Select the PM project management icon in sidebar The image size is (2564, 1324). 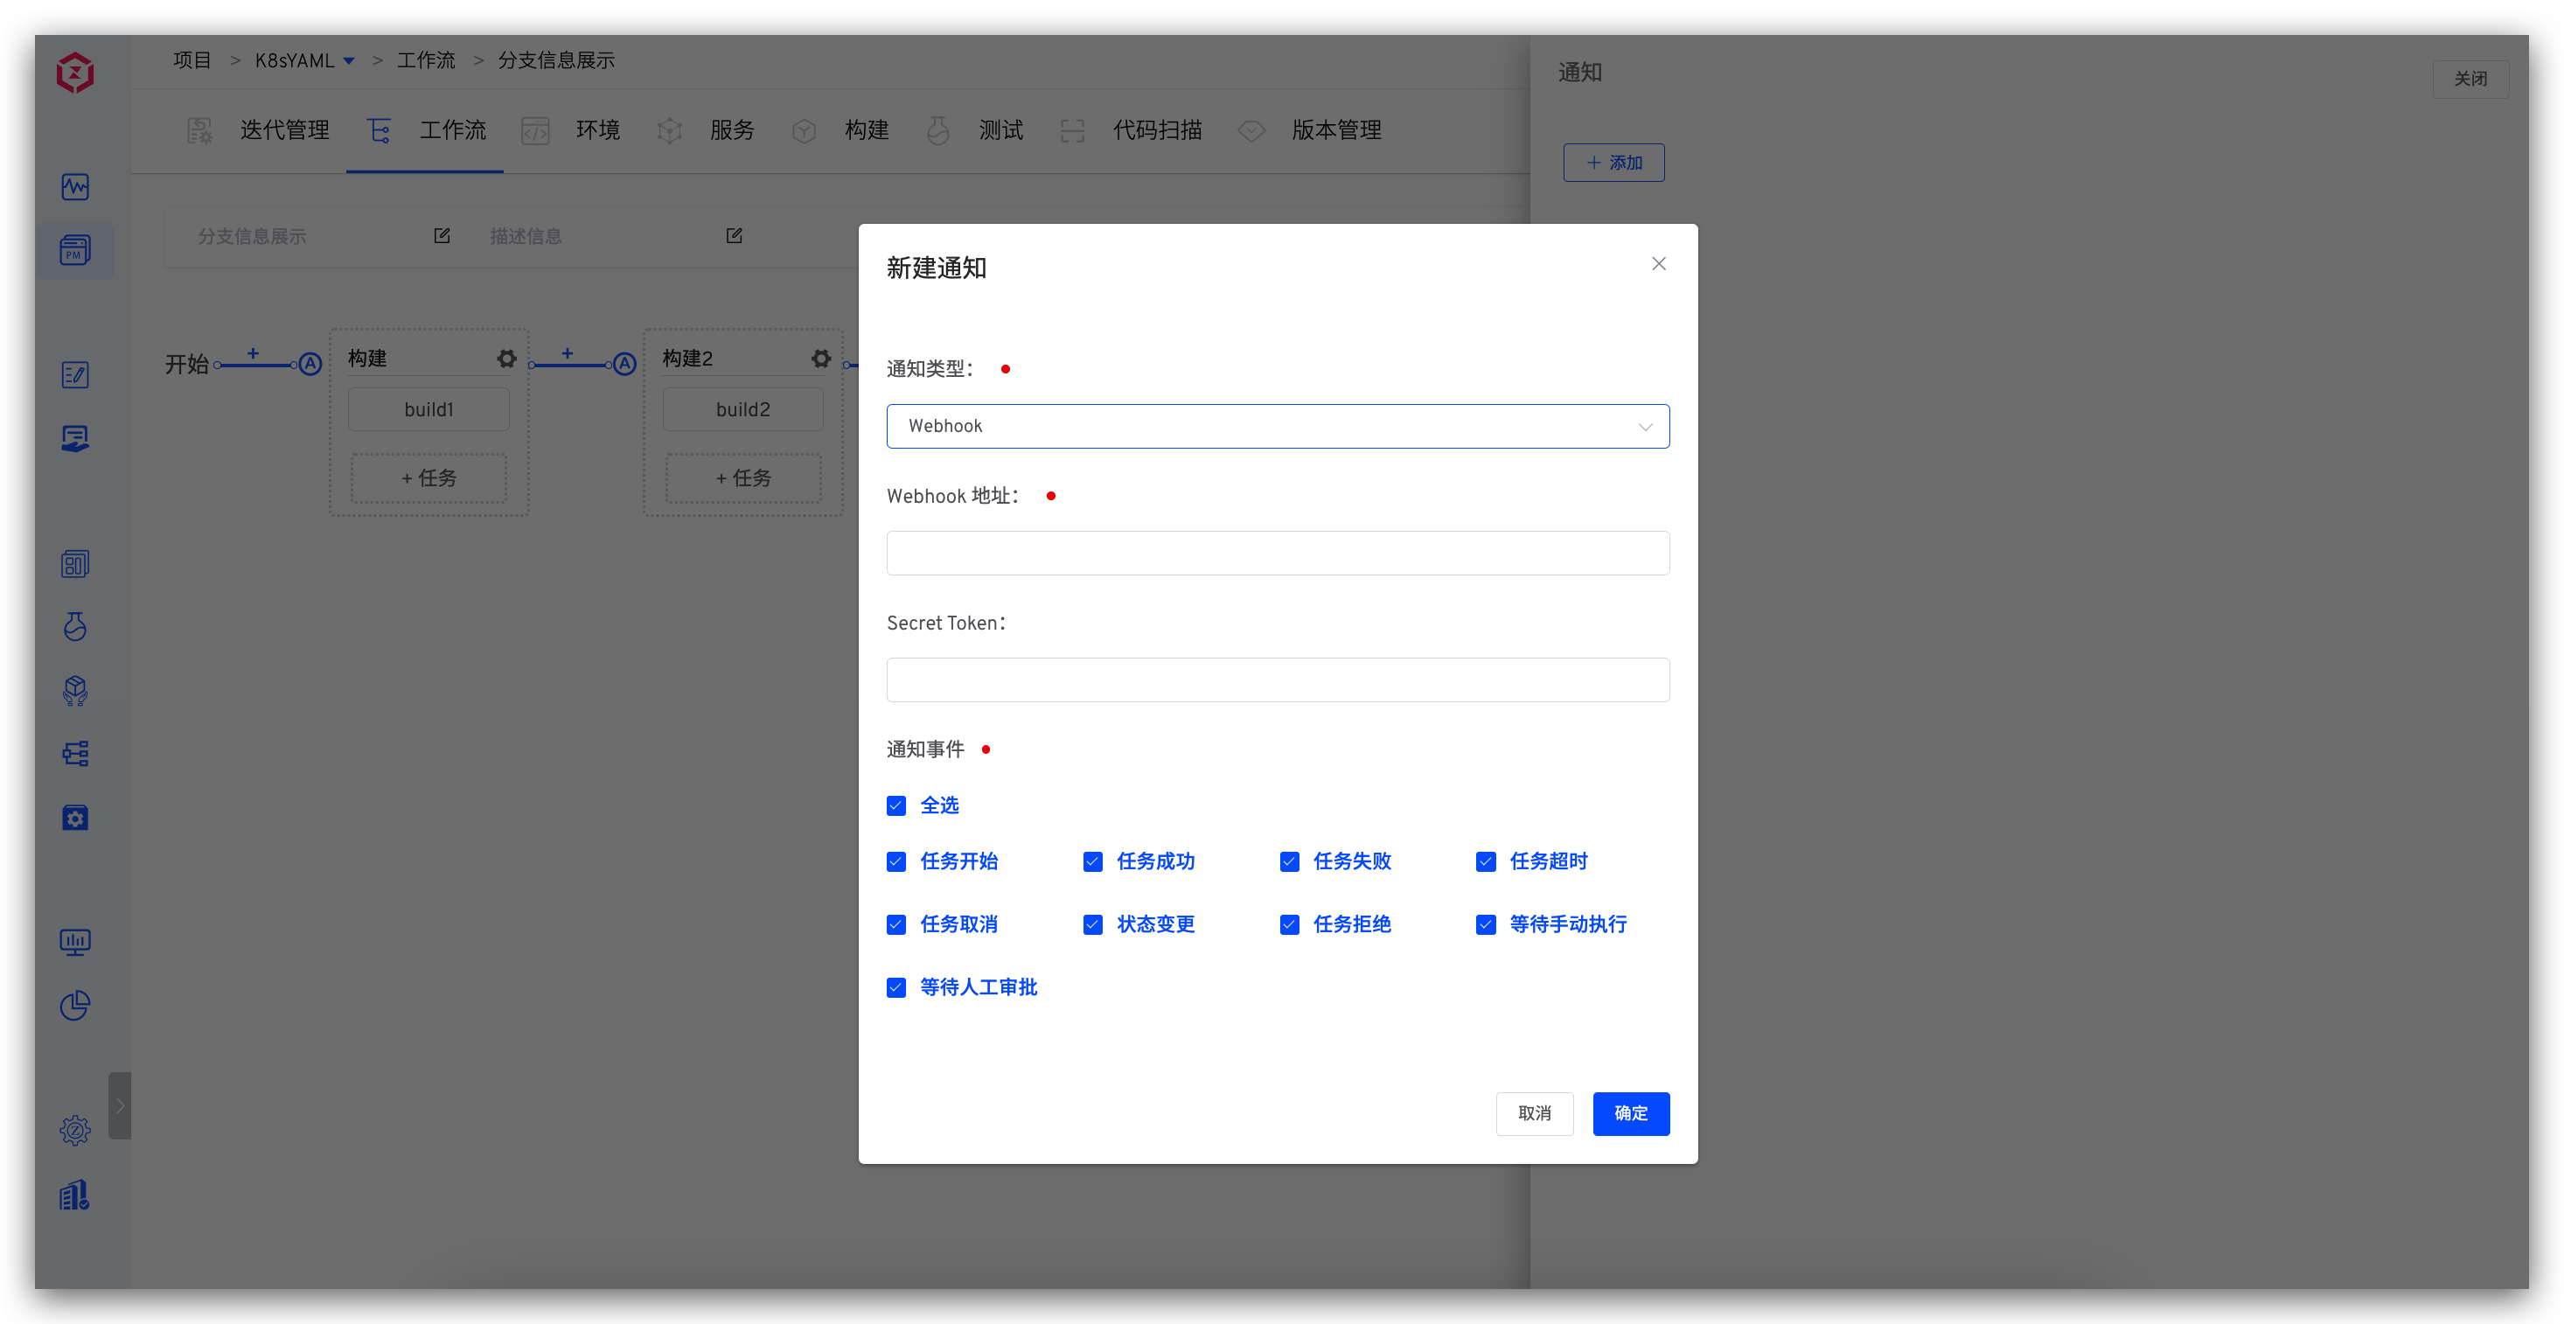74,250
